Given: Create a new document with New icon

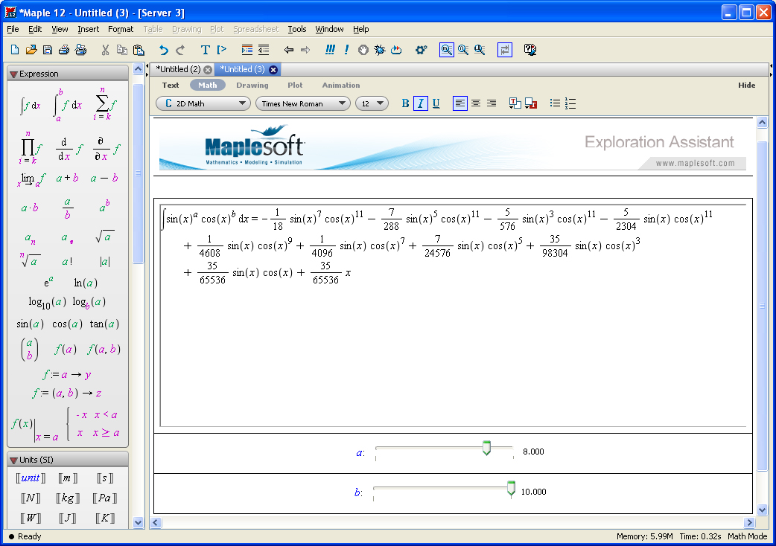Looking at the screenshot, I should tap(15, 49).
